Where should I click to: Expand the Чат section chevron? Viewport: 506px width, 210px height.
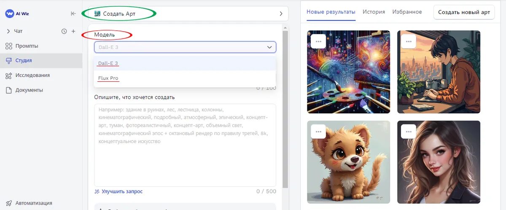pos(8,31)
